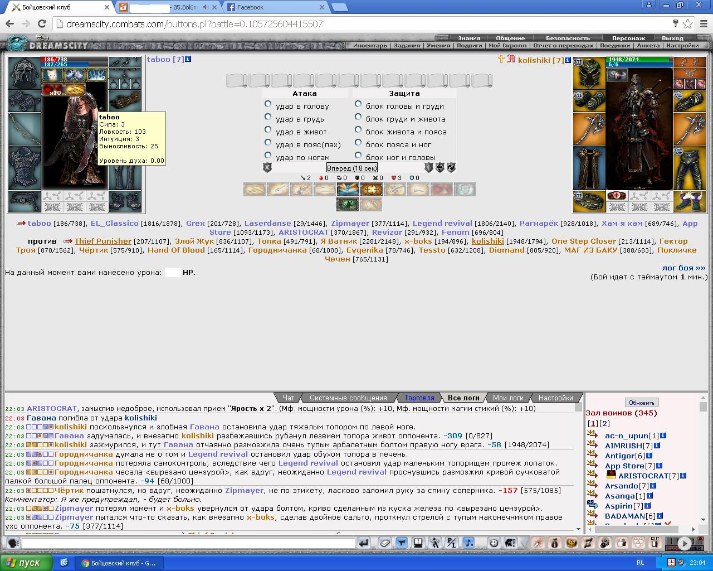Select defense 'блок пояса и ног'
The image size is (713, 571).
pos(358,143)
